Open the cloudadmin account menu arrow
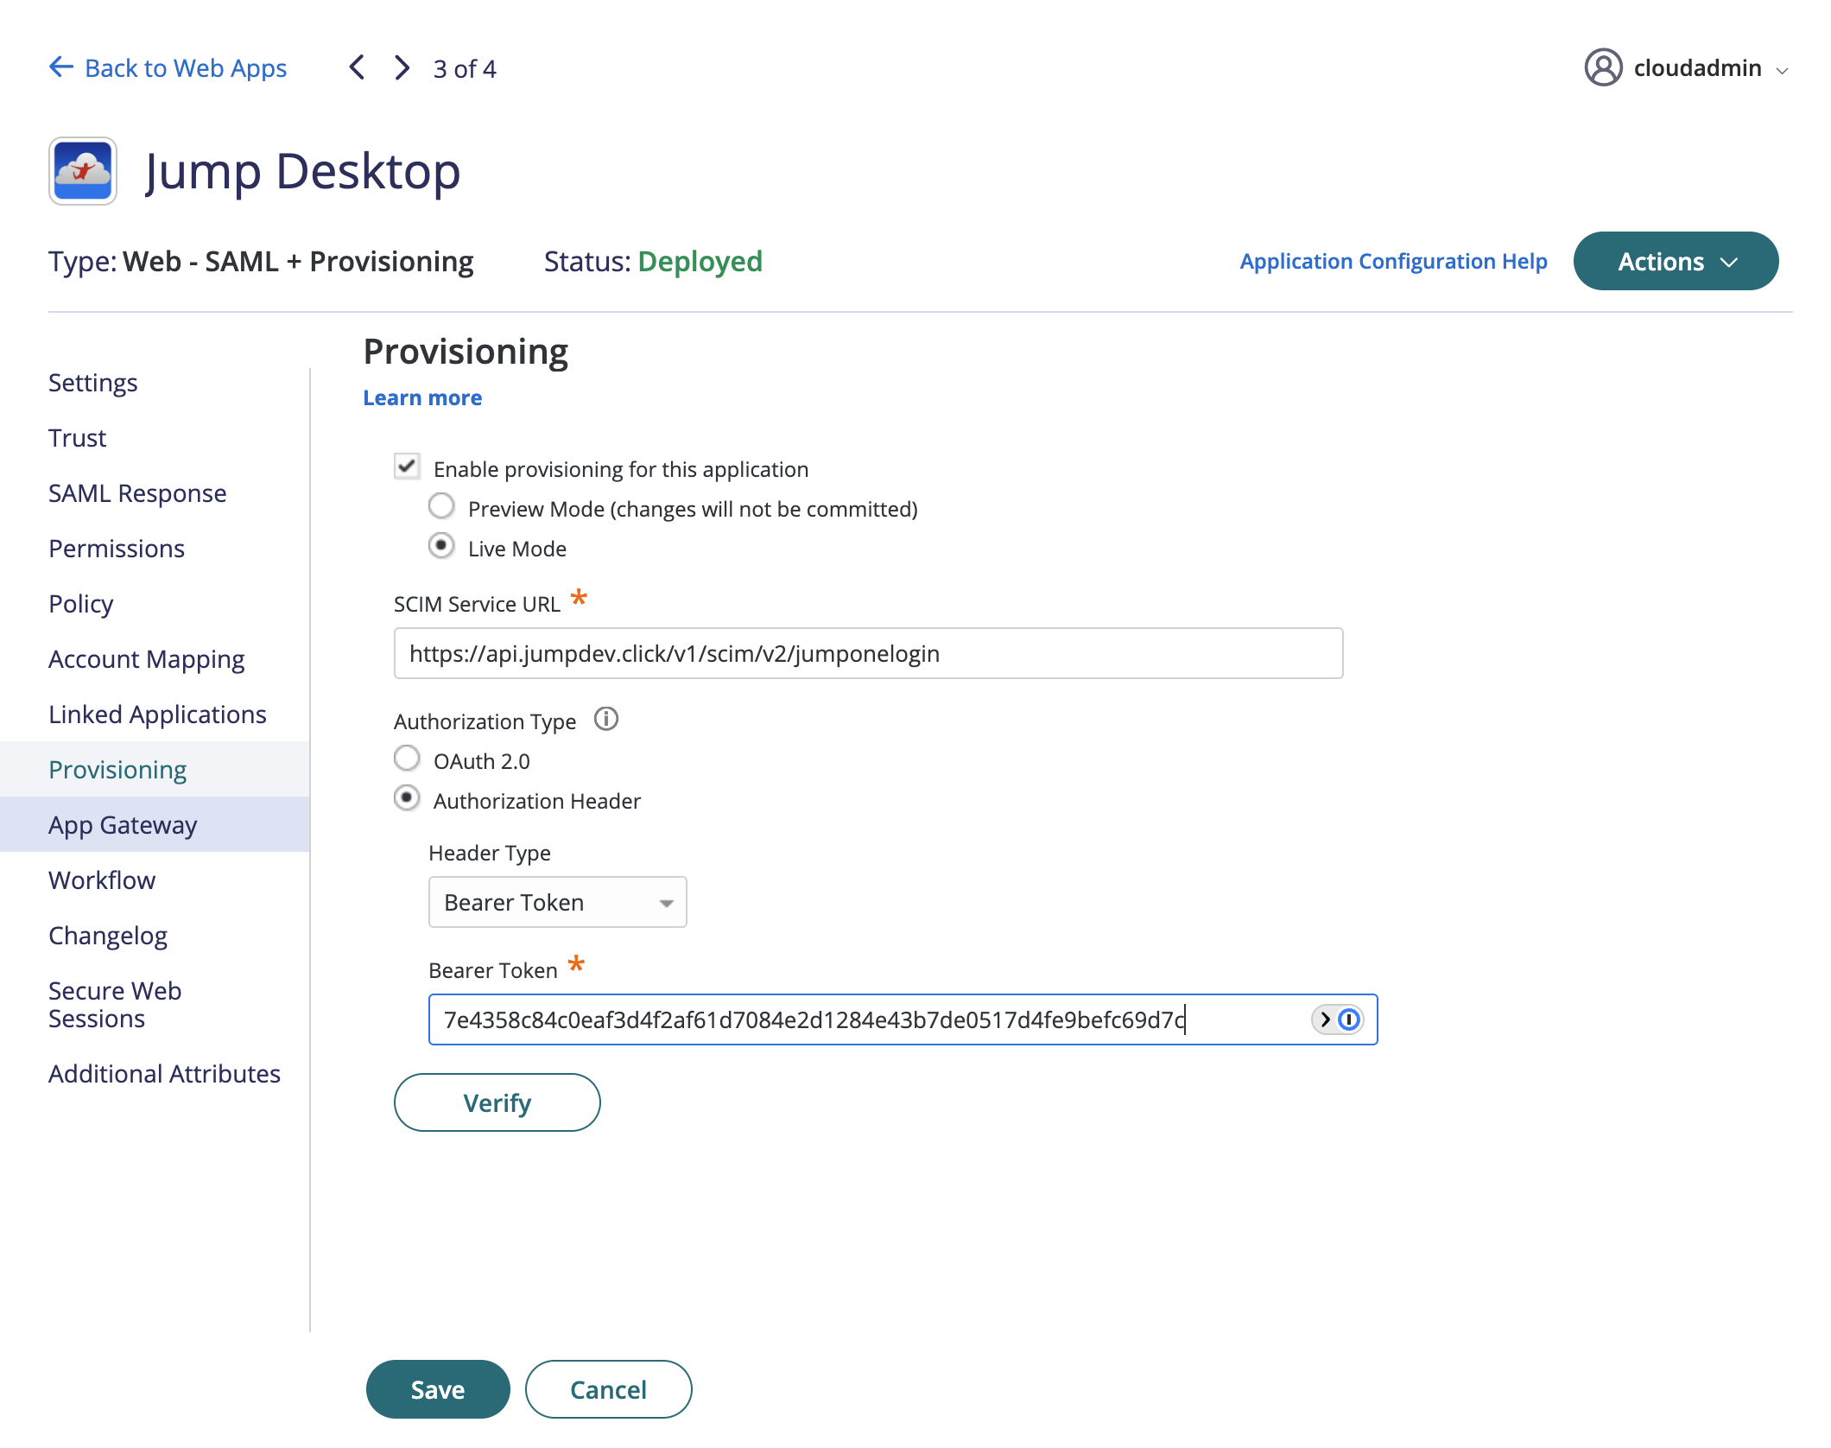 coord(1782,71)
